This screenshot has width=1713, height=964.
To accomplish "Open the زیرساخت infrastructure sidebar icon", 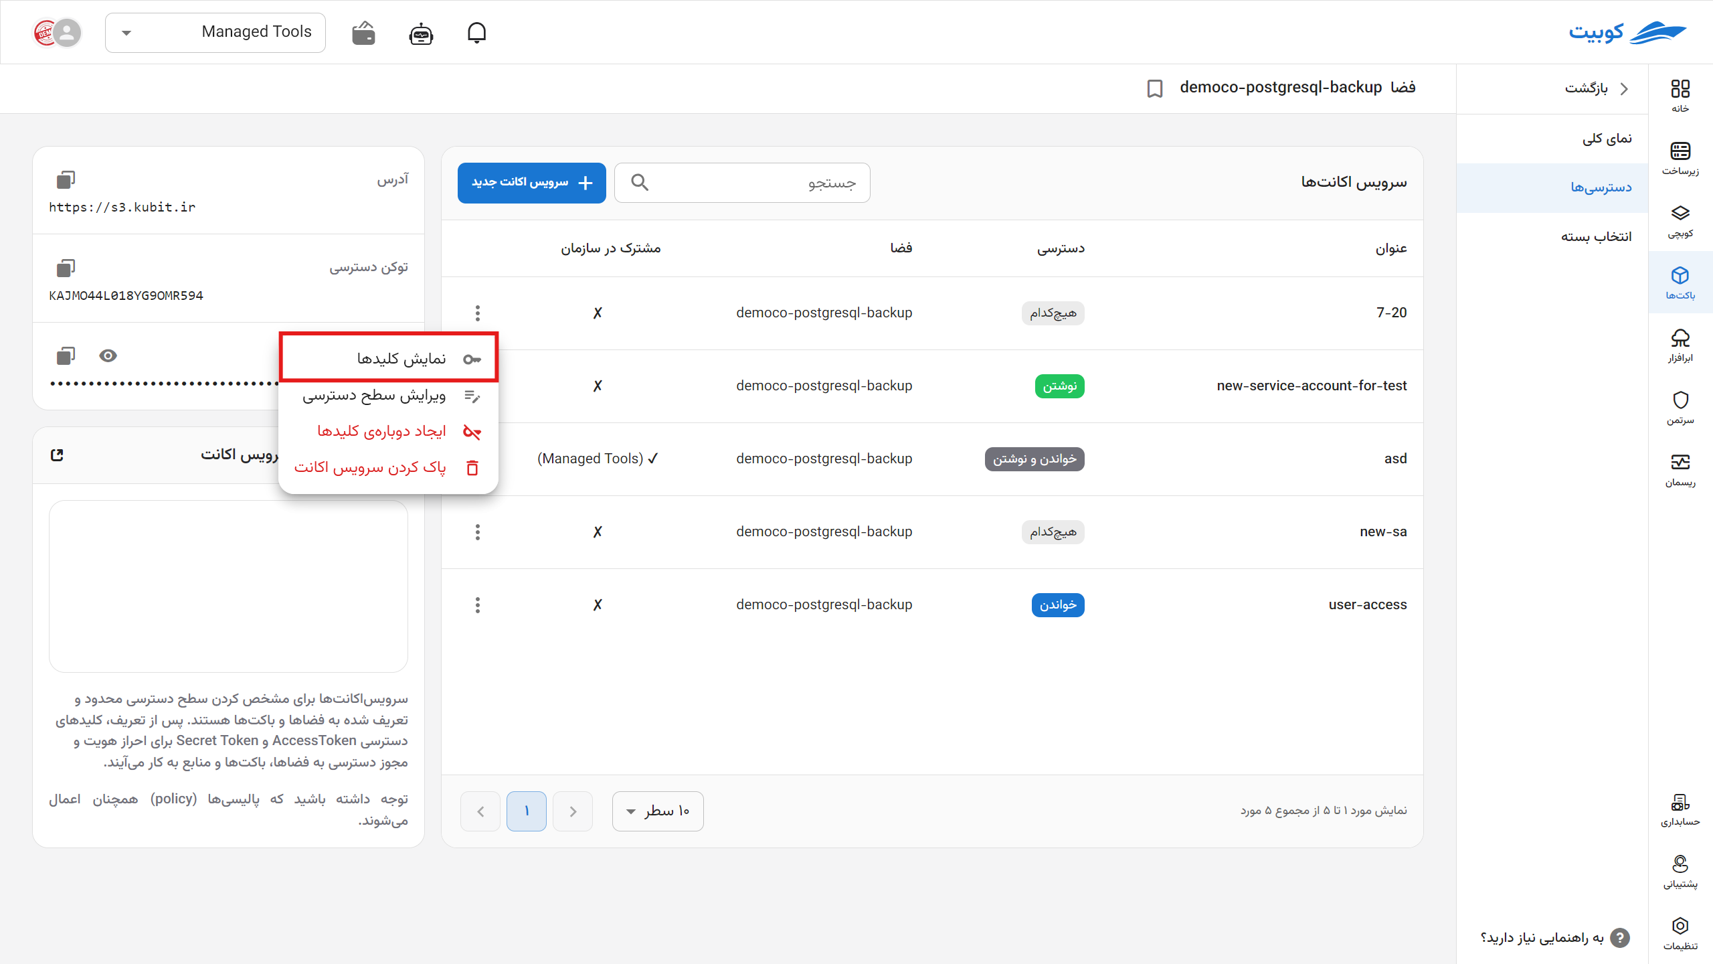I will tap(1680, 158).
